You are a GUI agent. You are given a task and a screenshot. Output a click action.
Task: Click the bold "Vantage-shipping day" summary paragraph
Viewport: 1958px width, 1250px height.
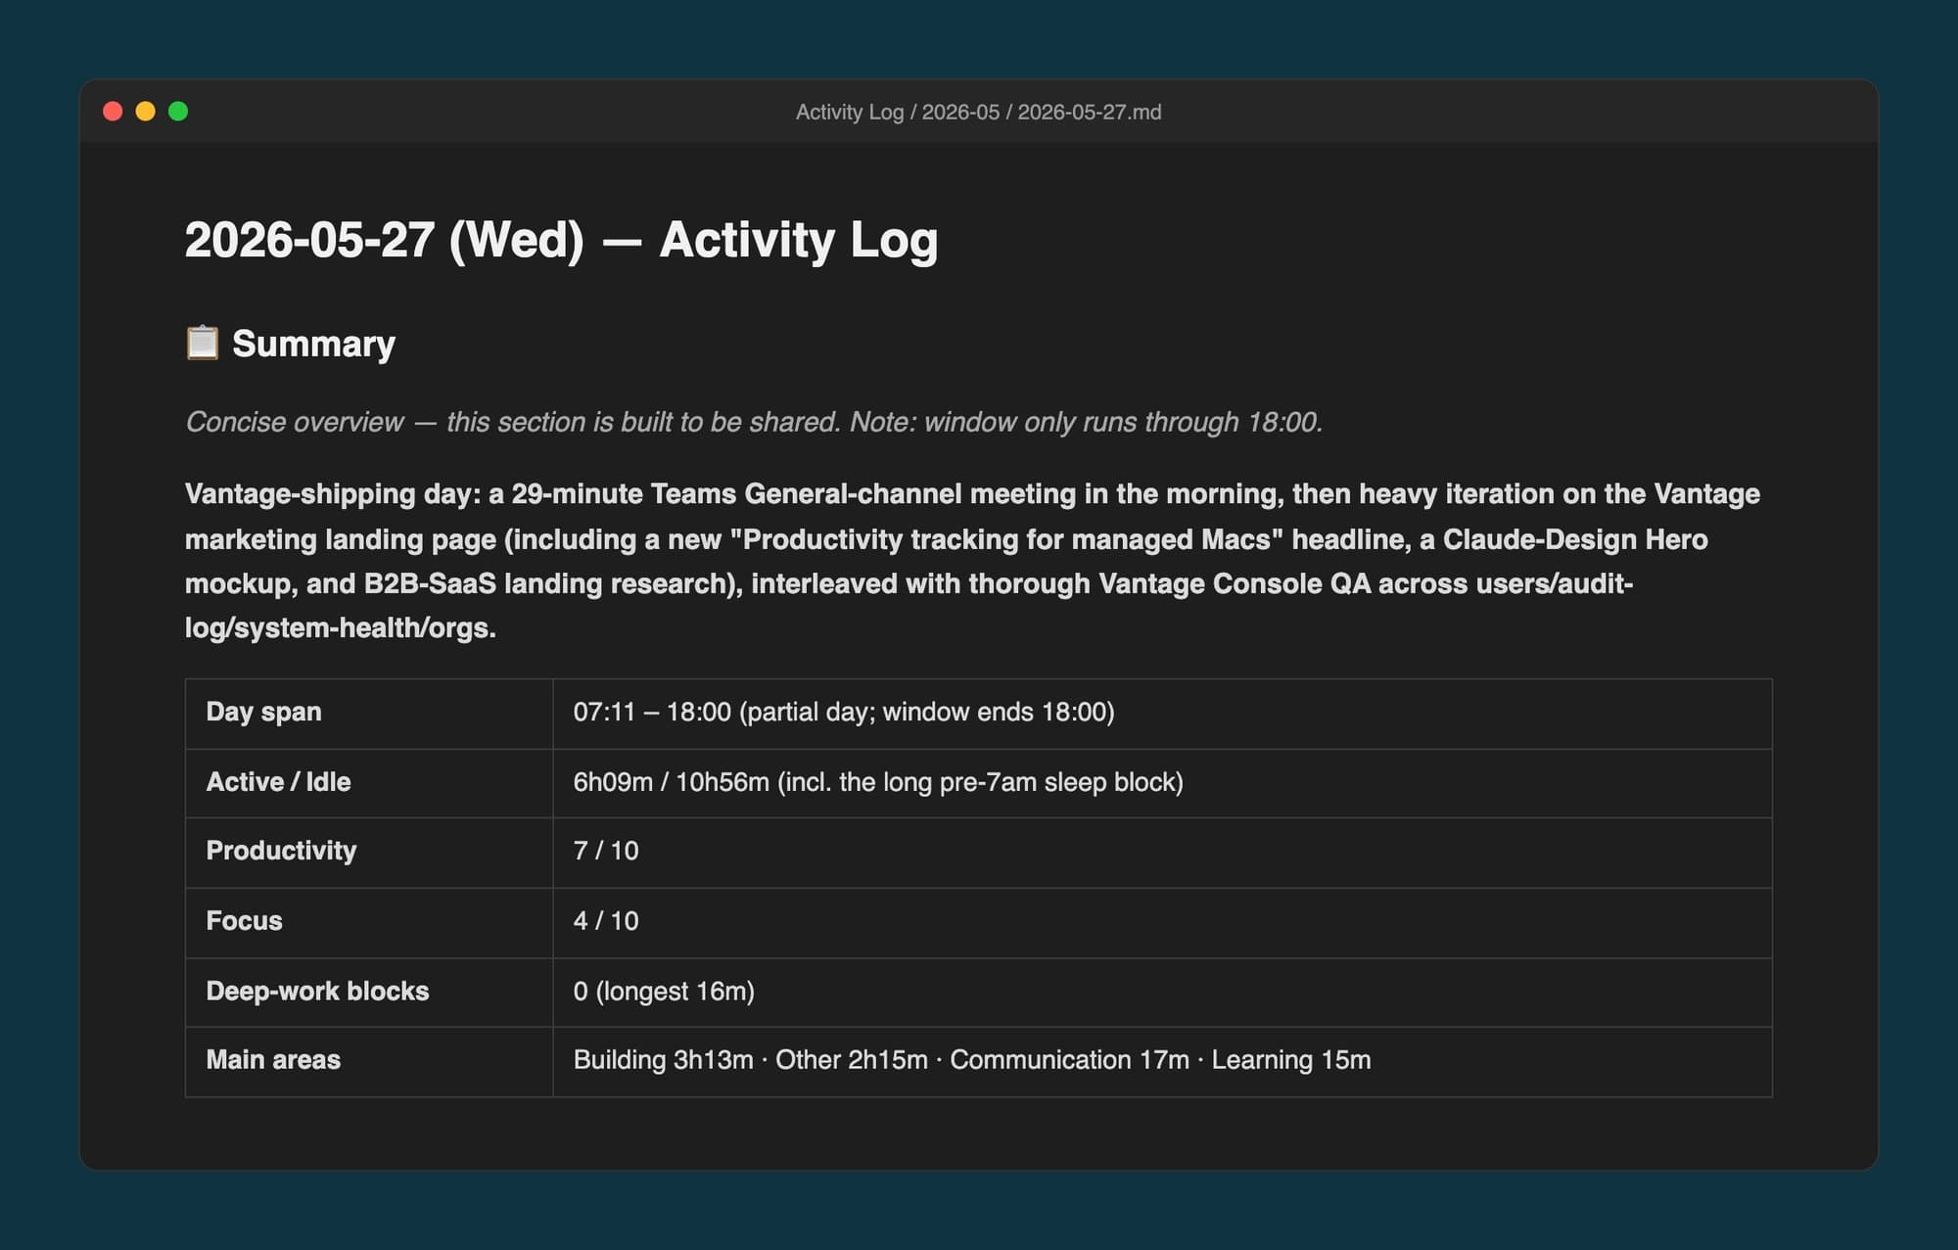coord(972,561)
